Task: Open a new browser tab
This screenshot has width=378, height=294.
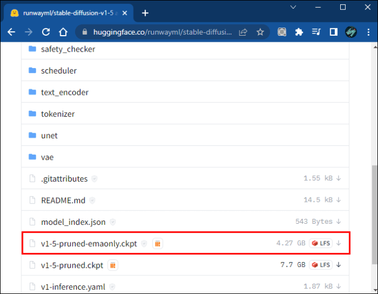Action: (x=145, y=13)
